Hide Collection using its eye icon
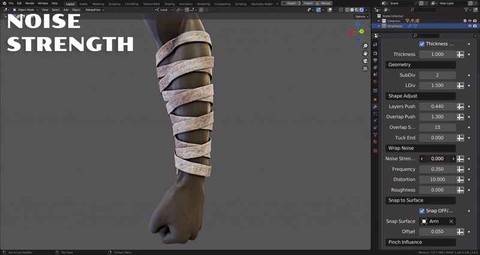The image size is (480, 255). [x=470, y=21]
